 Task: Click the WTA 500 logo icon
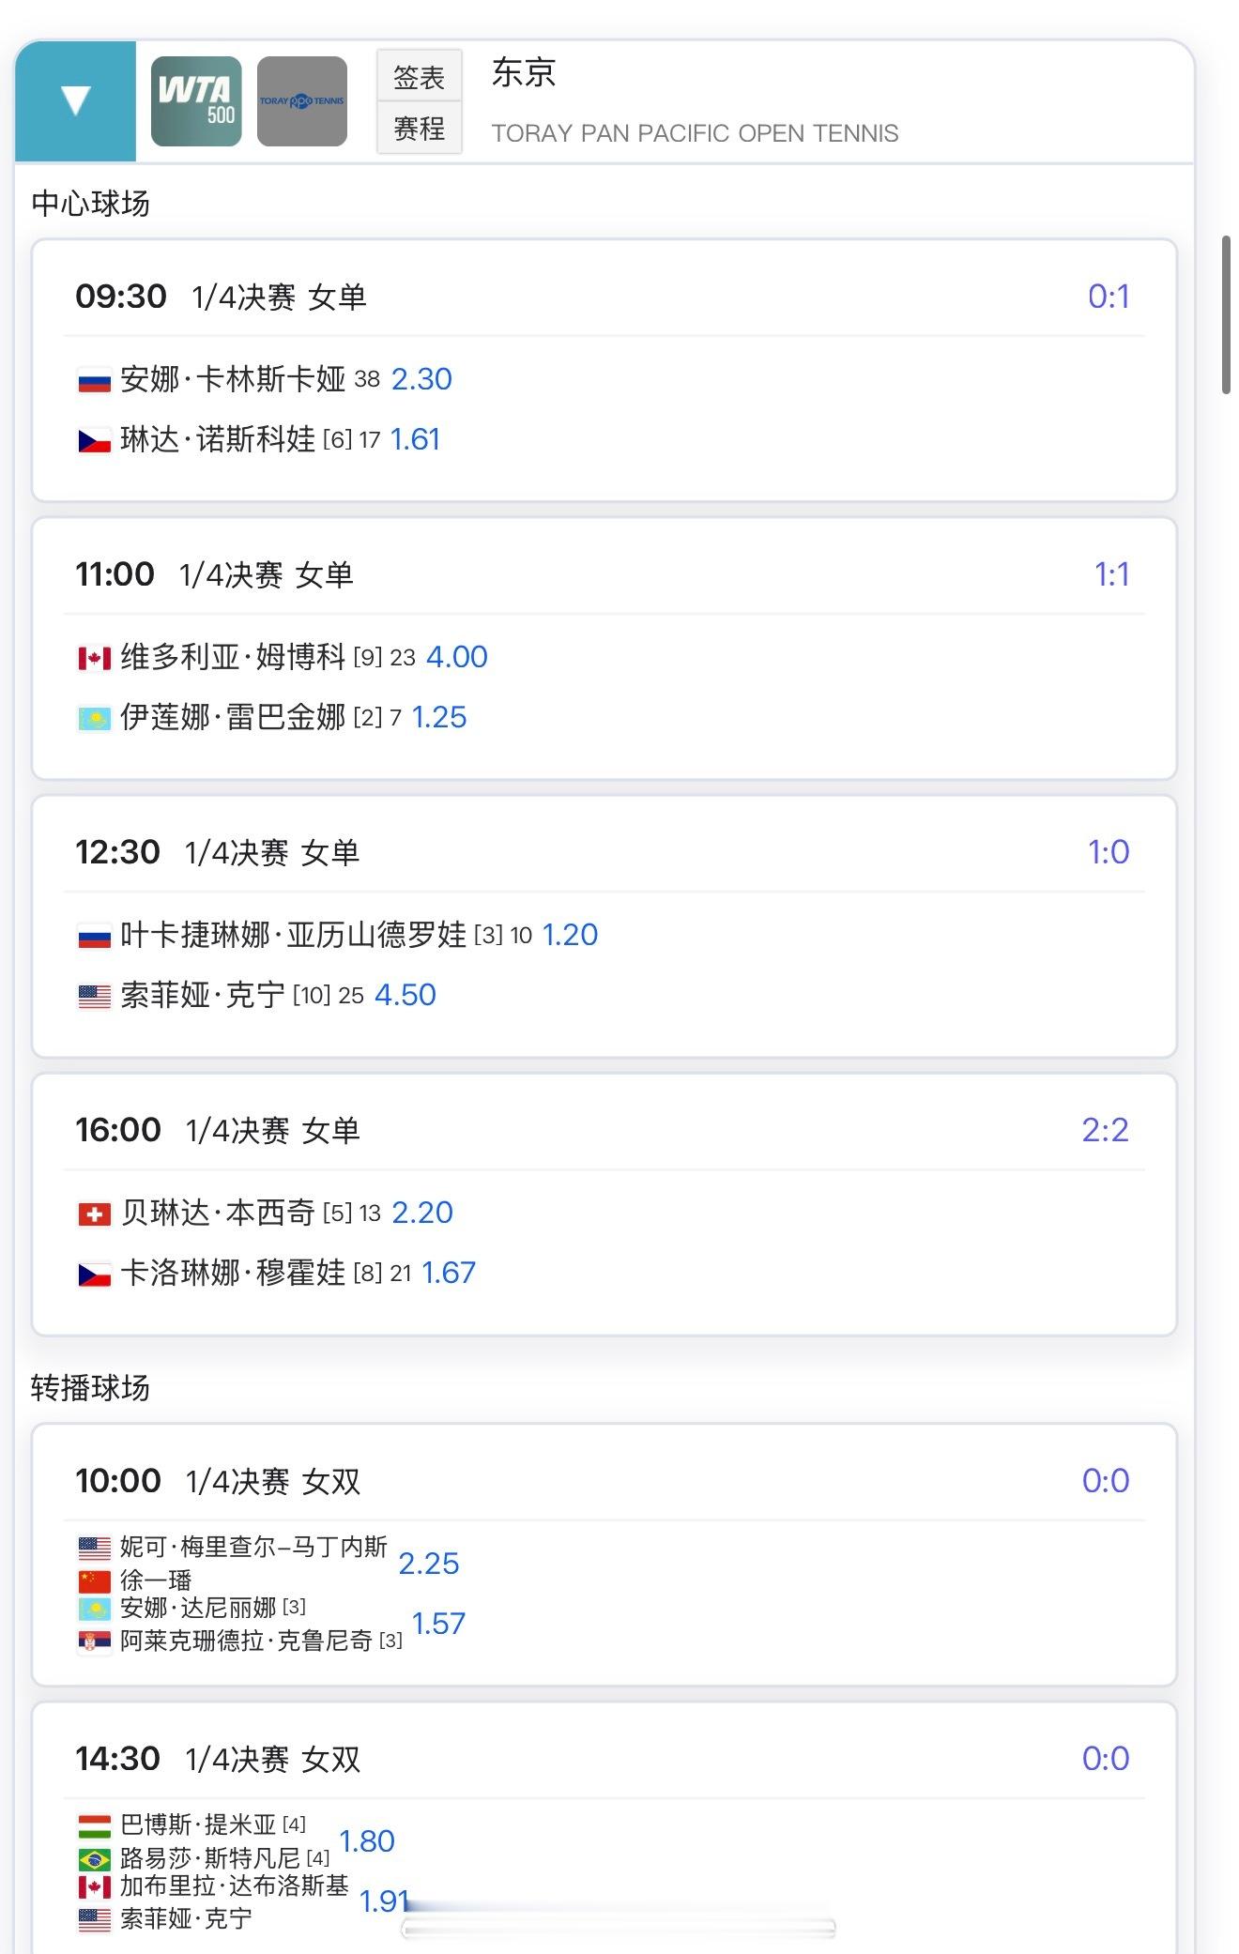[x=196, y=101]
